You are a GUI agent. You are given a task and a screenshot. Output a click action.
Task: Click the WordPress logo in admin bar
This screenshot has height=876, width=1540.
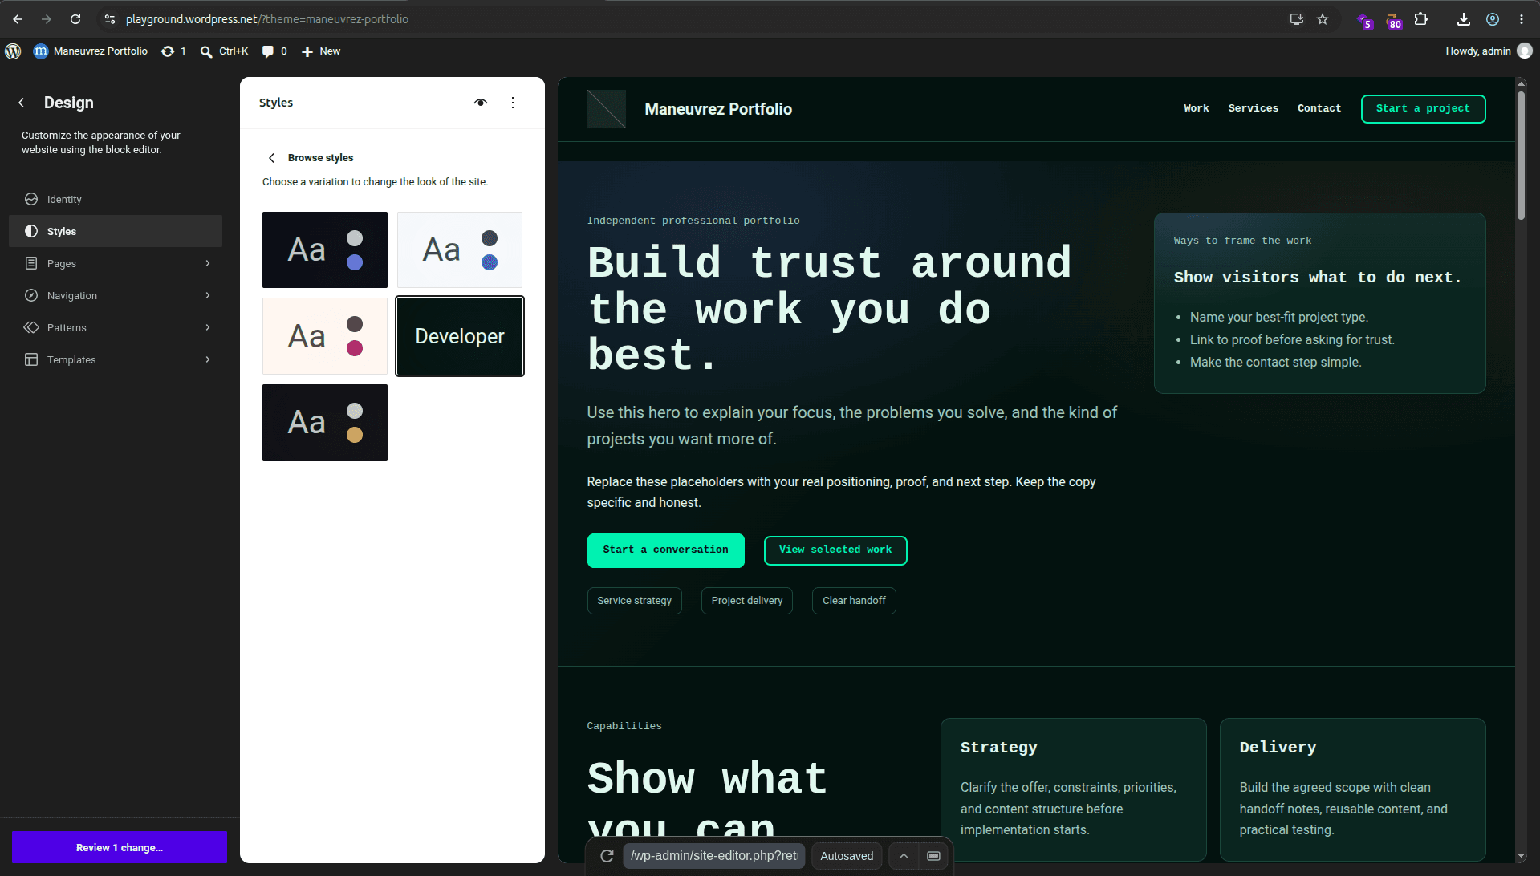13,51
